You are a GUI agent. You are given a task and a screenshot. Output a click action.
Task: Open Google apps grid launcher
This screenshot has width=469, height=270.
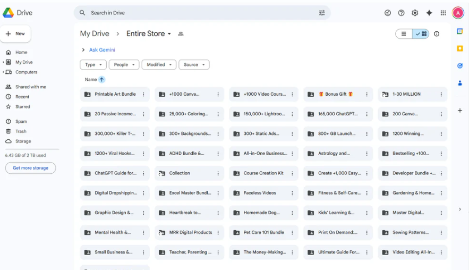[443, 13]
